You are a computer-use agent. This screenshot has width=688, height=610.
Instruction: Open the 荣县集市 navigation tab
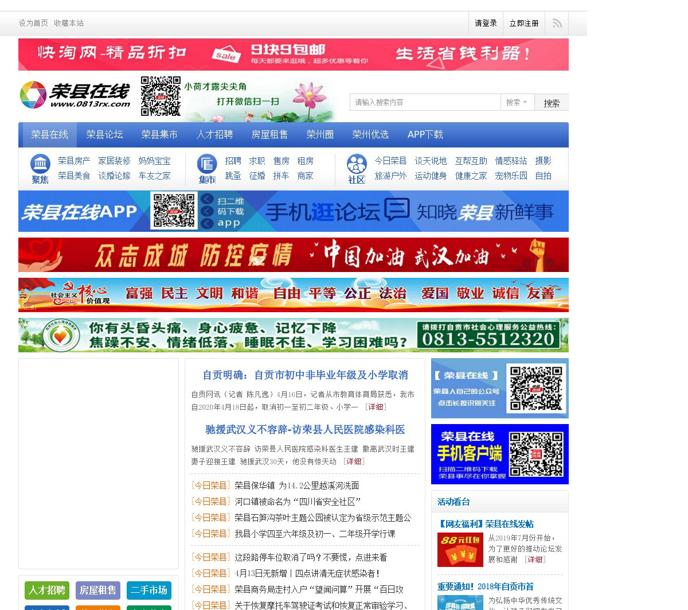(x=159, y=134)
